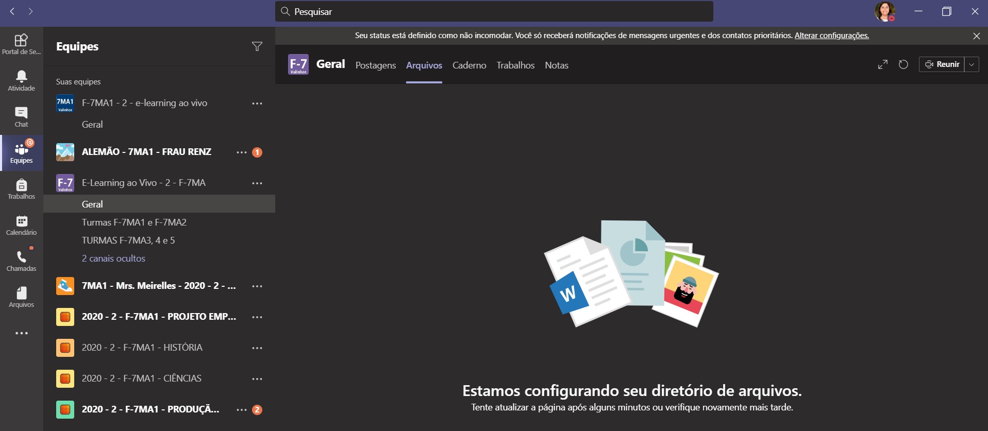The width and height of the screenshot is (988, 431).
Task: Collapse the F-7MA1 - 2 - e-learning ao vivo team
Action: pyautogui.click(x=144, y=103)
